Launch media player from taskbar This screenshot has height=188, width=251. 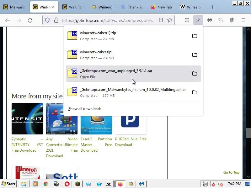pos(35,184)
